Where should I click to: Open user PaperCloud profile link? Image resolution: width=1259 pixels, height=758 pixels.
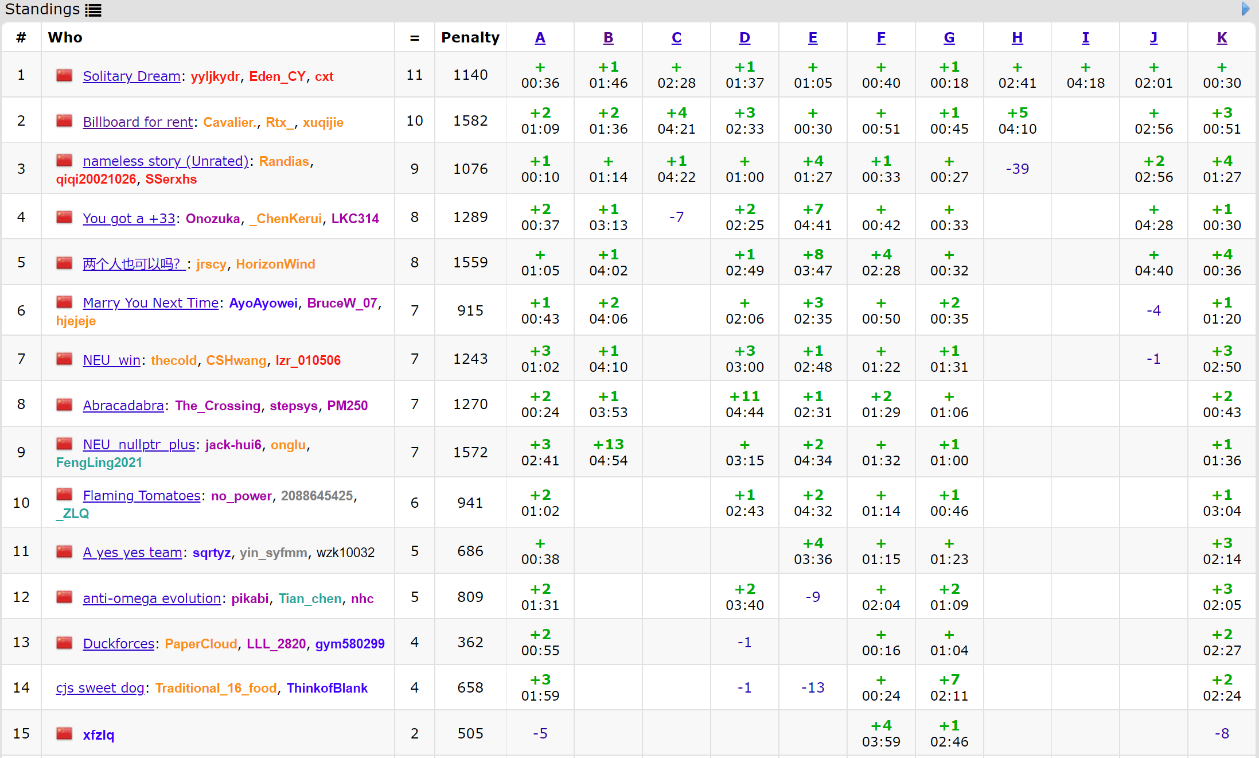click(x=201, y=644)
